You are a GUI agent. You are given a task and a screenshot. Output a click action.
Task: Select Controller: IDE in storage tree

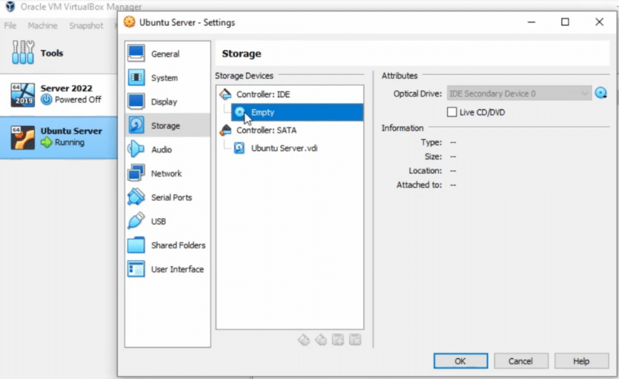(x=262, y=94)
